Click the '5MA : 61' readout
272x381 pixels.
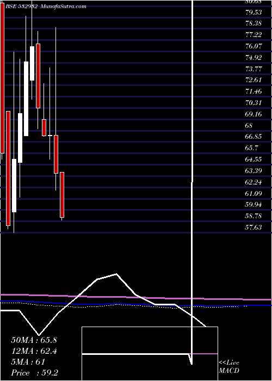point(28,362)
